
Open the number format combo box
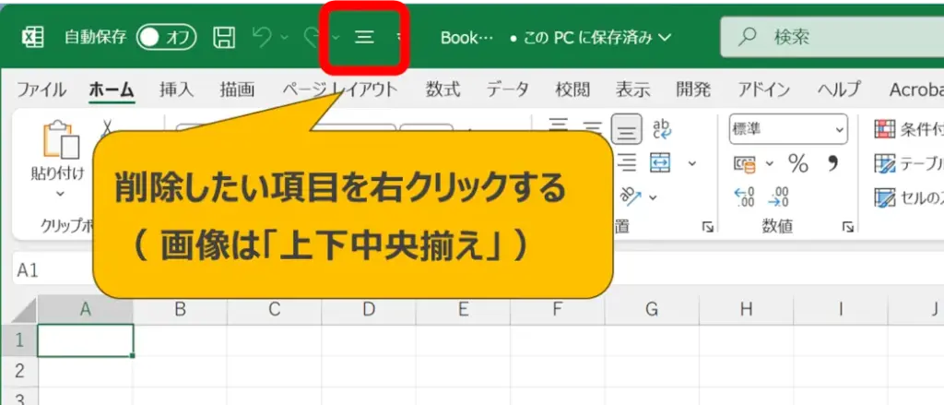787,129
